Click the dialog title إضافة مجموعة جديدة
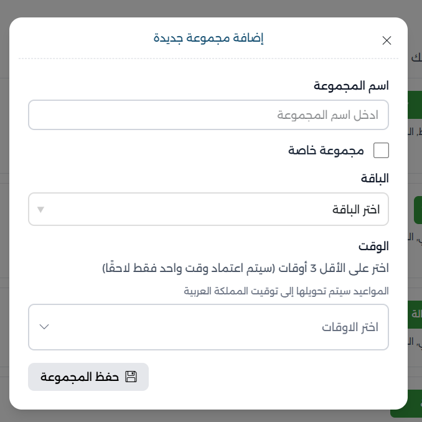Viewport: 422px width, 422px height. pyautogui.click(x=209, y=39)
